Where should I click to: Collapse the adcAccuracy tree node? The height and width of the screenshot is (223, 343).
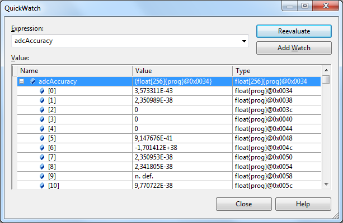pos(21,81)
